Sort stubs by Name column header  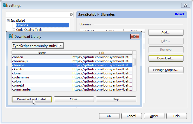pyautogui.click(x=42, y=53)
